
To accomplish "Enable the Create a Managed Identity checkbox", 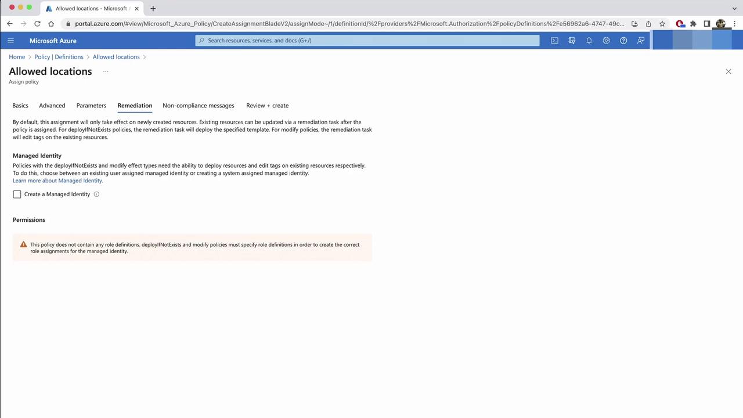I will point(17,194).
